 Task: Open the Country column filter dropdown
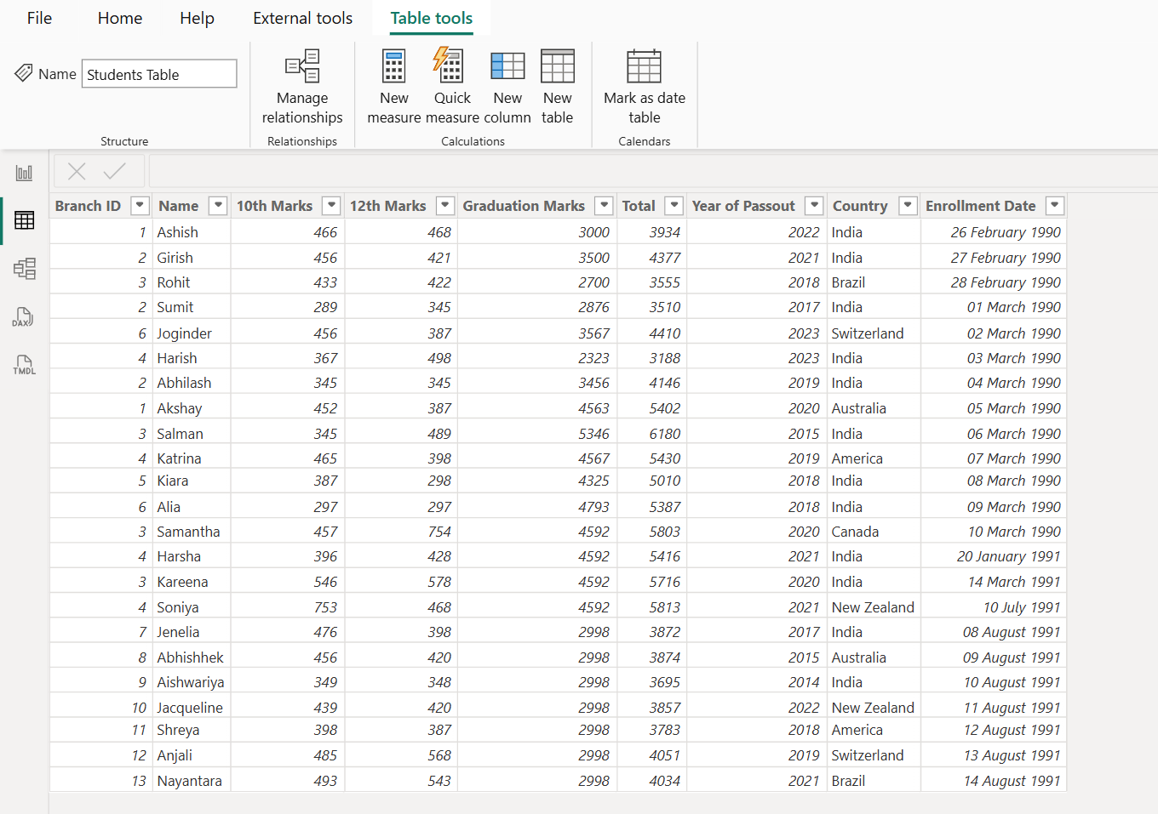click(x=907, y=205)
